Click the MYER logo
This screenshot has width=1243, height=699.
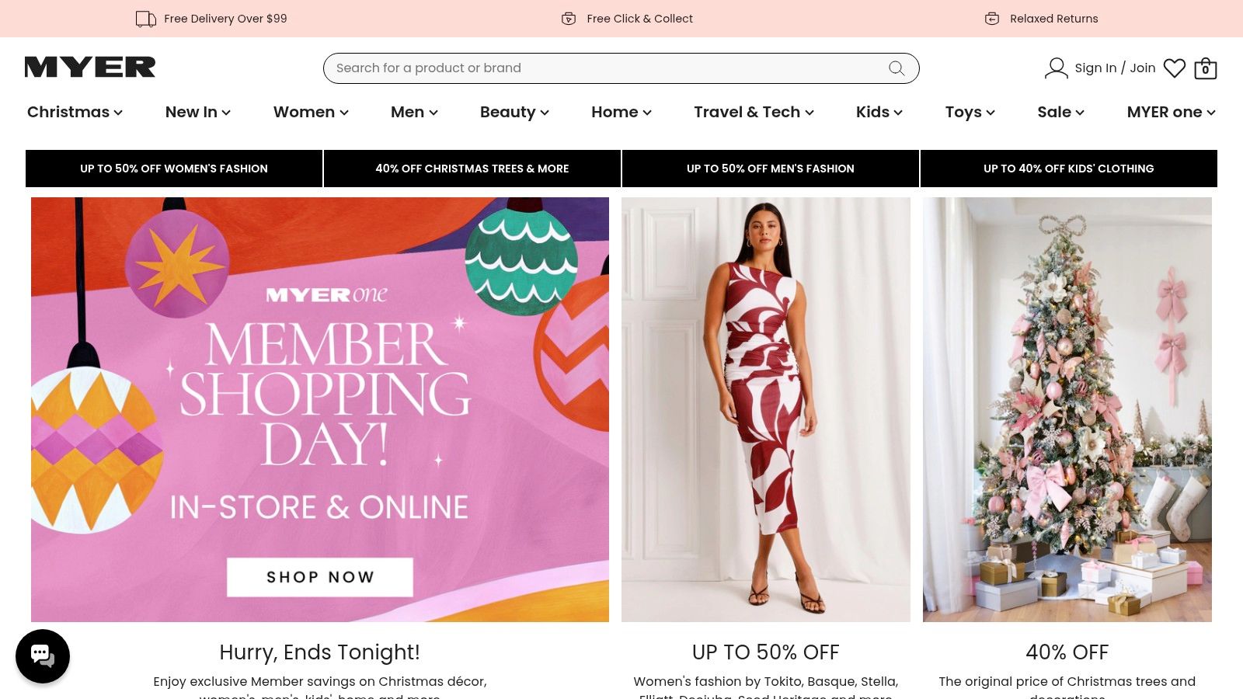click(x=89, y=67)
